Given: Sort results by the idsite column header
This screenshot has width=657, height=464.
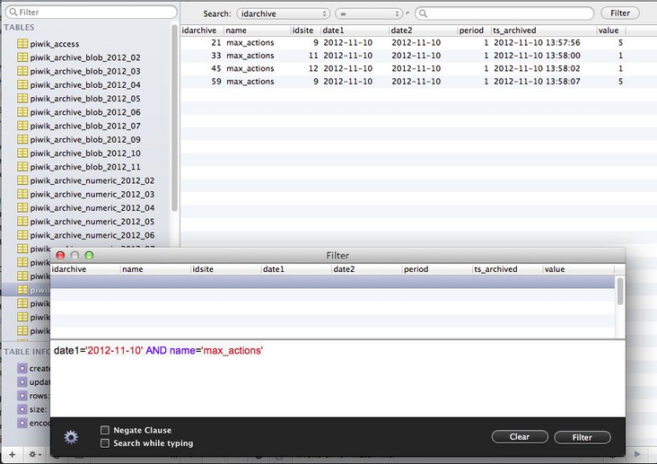Looking at the screenshot, I should [305, 31].
